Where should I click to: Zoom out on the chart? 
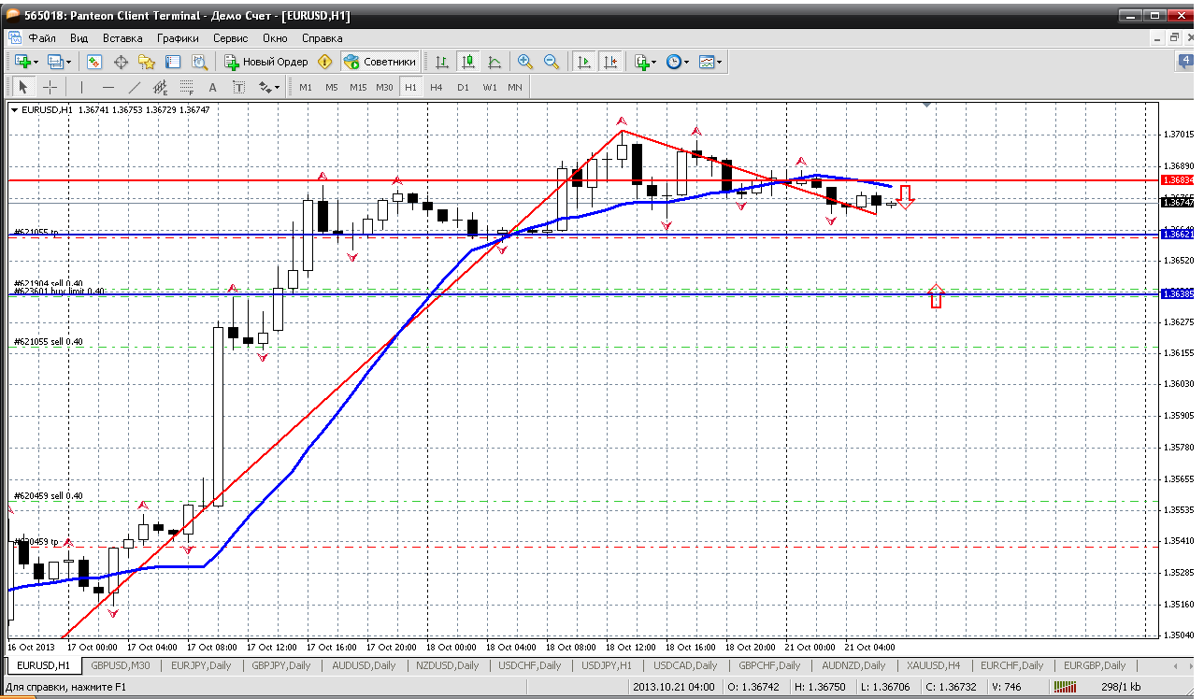[x=552, y=62]
